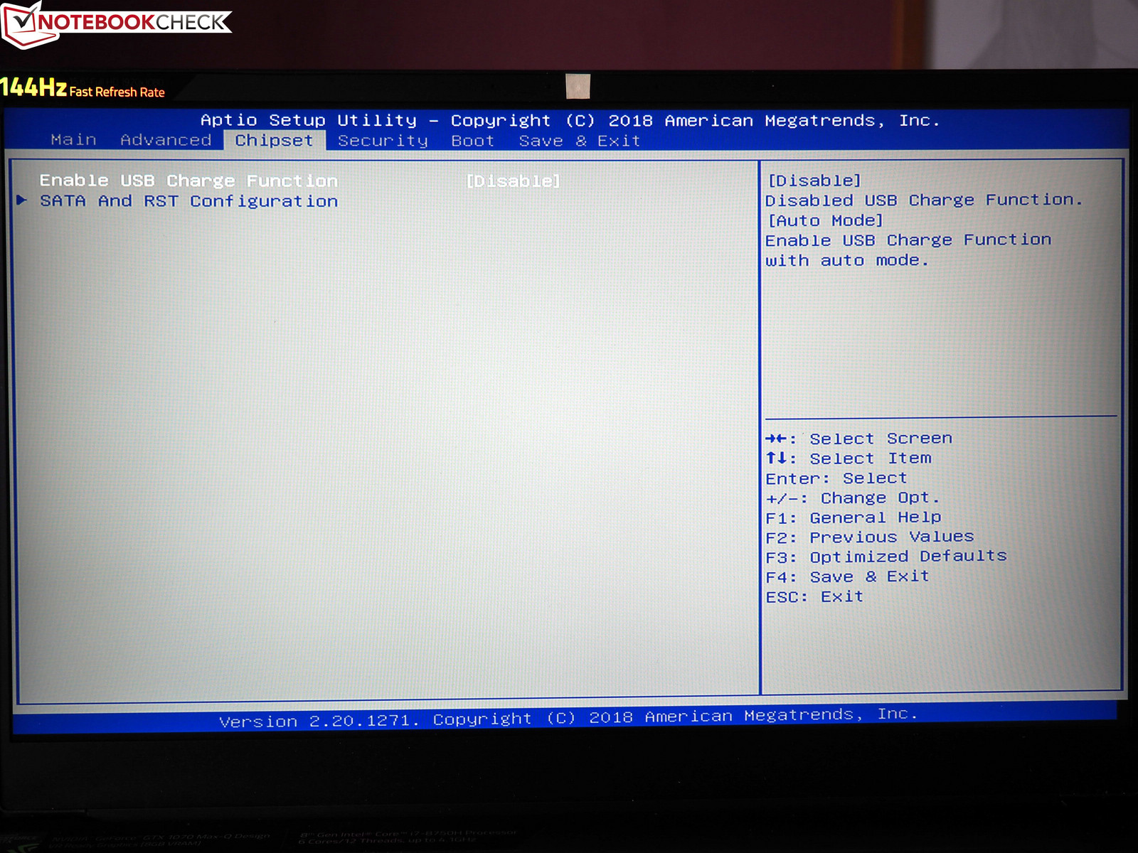
Task: Go to the Security tab
Action: [383, 141]
